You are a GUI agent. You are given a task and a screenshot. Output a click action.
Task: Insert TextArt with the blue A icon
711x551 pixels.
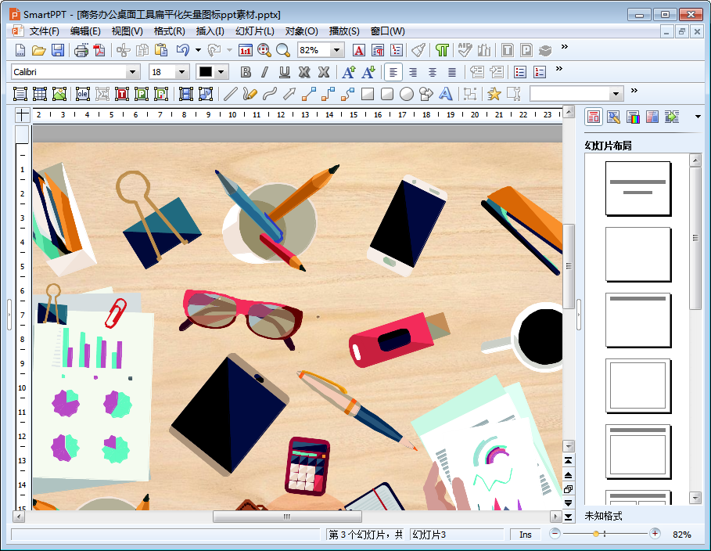click(x=445, y=94)
